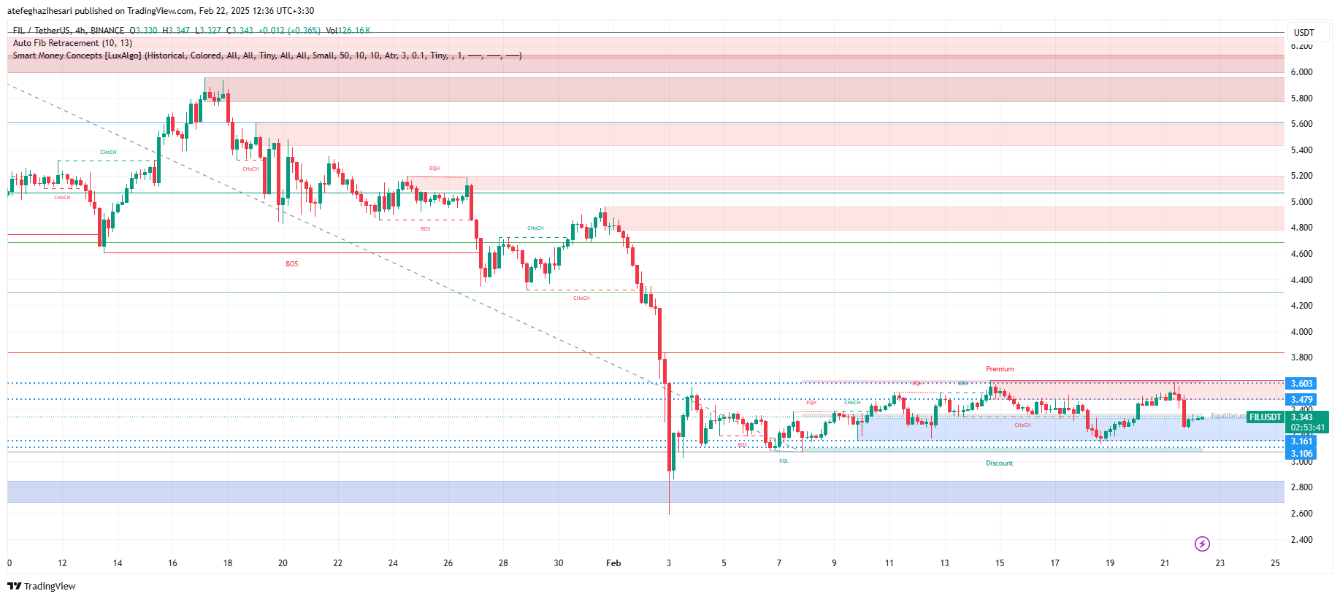Click the 6.000 price axis label
The width and height of the screenshot is (1340, 599).
pyautogui.click(x=1301, y=72)
